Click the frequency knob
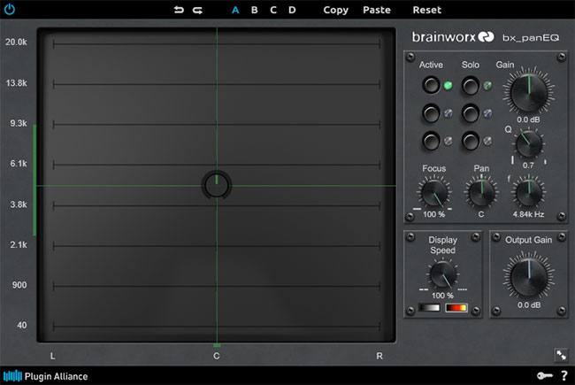 [x=528, y=193]
